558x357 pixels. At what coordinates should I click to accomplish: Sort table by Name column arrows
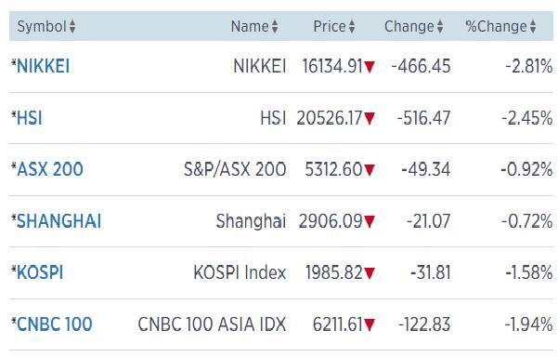[275, 27]
